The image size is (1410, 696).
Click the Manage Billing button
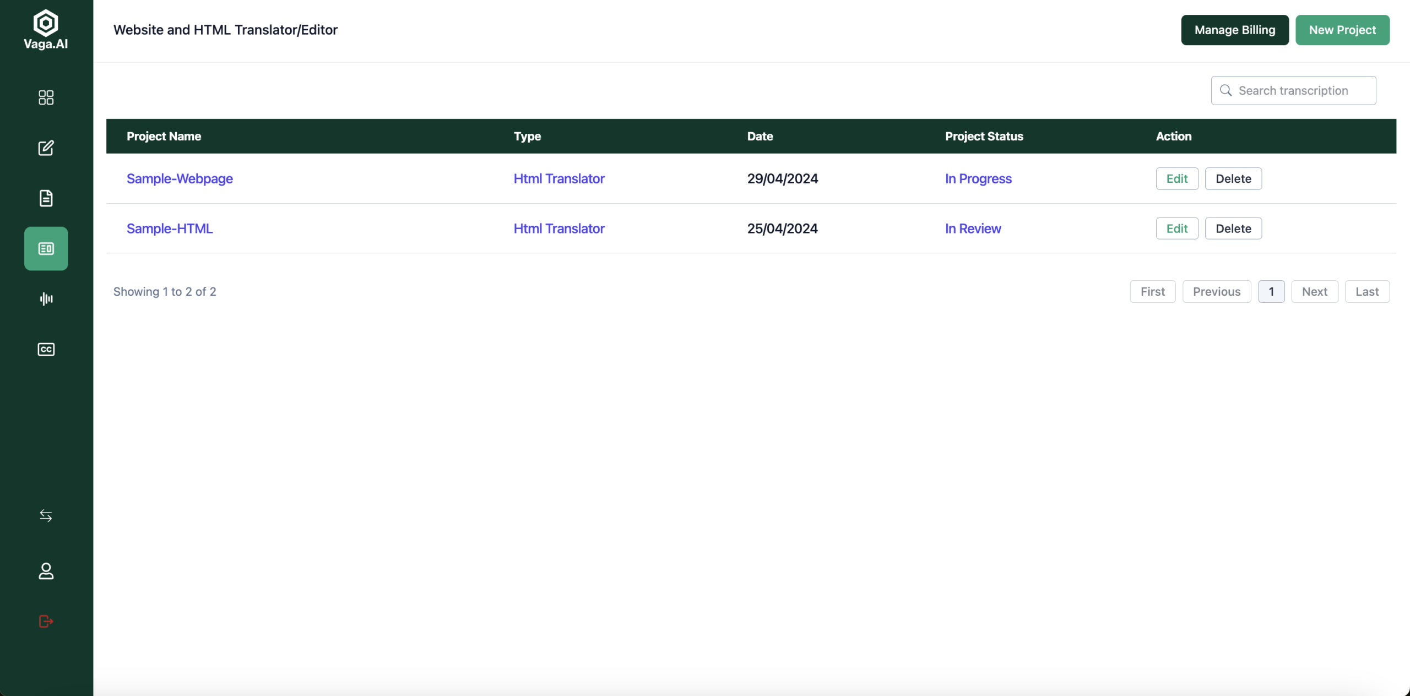point(1235,30)
